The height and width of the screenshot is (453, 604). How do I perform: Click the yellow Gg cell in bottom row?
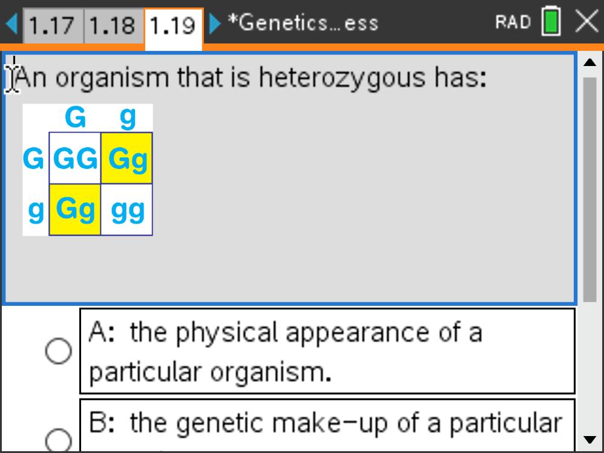click(x=75, y=210)
